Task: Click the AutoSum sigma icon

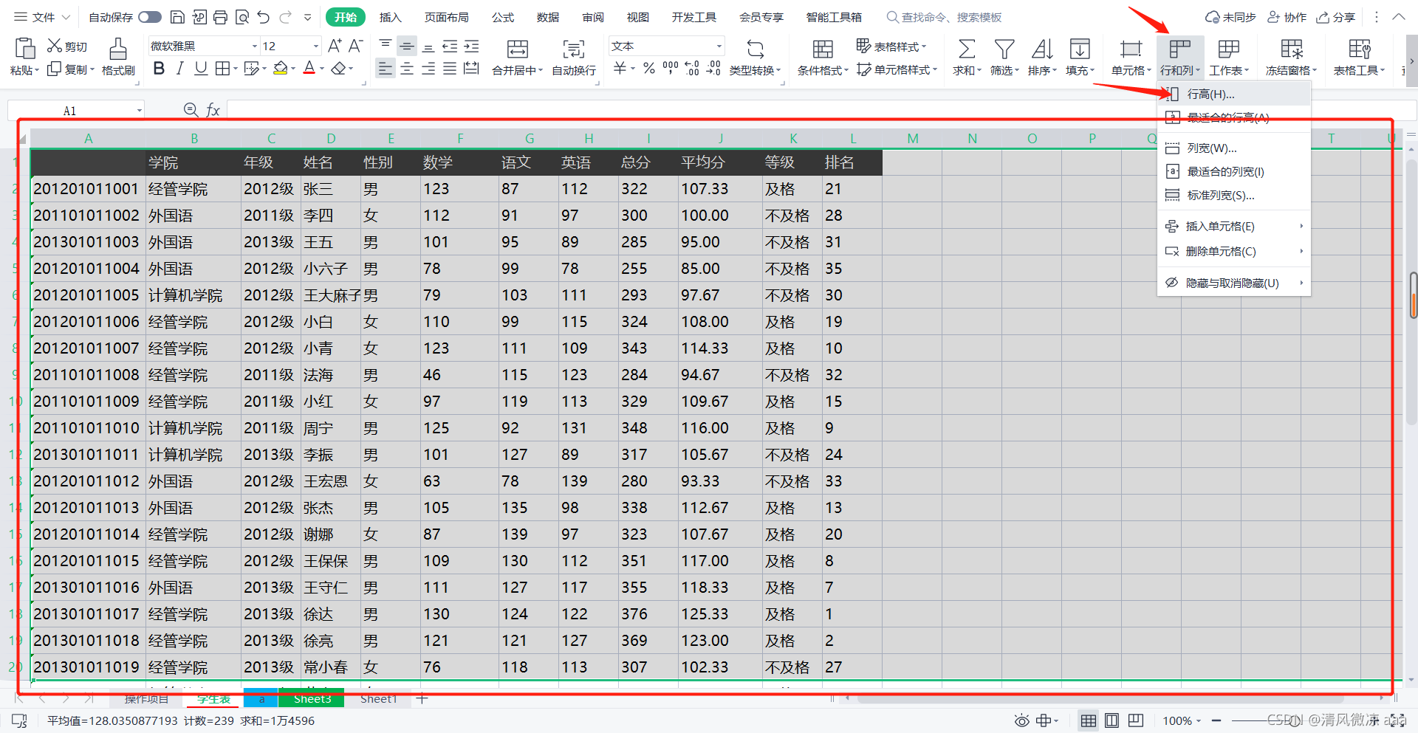Action: 966,49
